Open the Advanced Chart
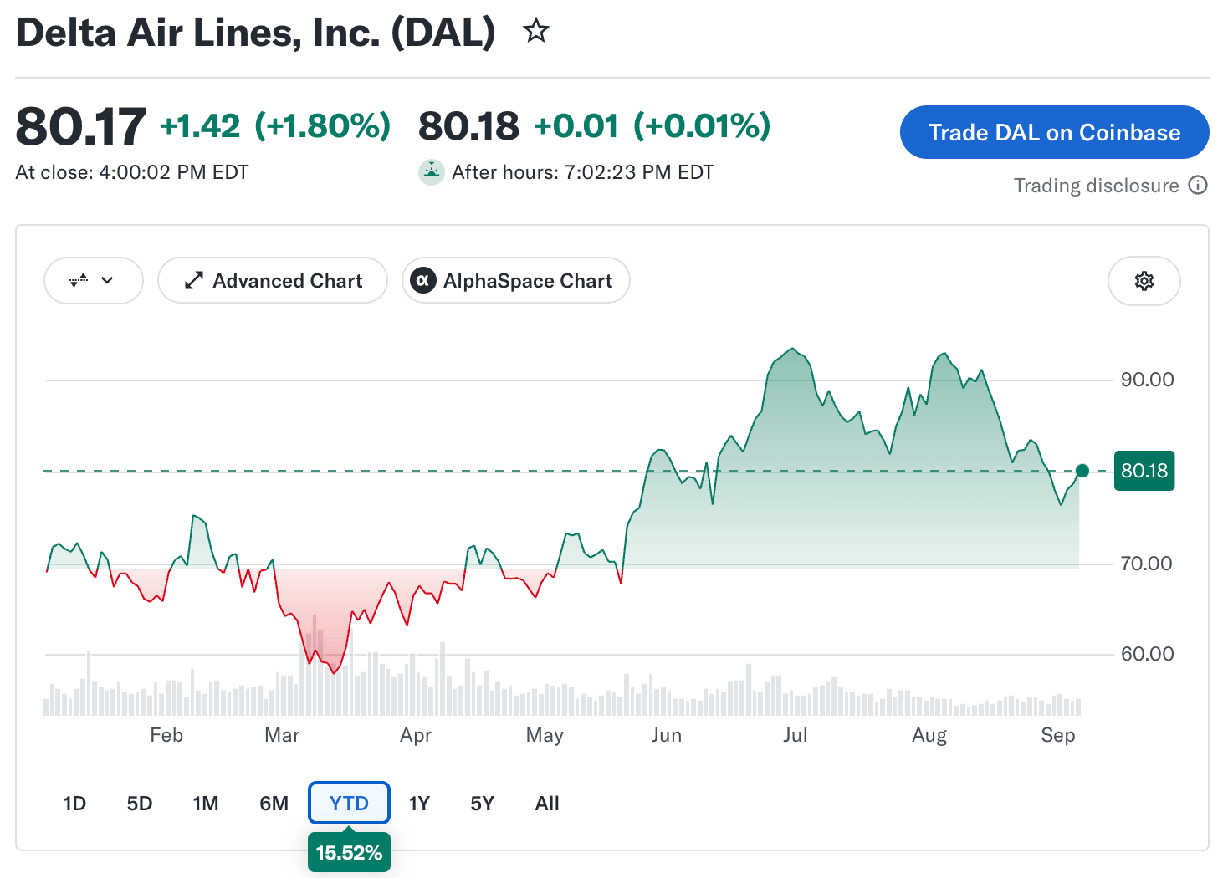This screenshot has width=1228, height=878. pos(273,281)
